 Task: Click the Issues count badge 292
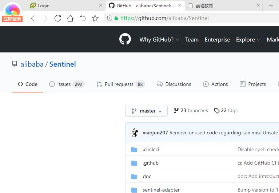coord(78,84)
